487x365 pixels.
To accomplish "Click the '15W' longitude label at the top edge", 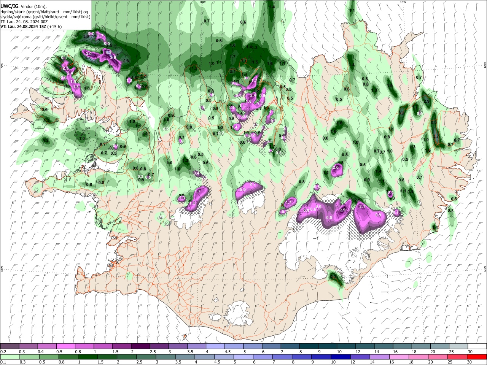I will [403, 2].
